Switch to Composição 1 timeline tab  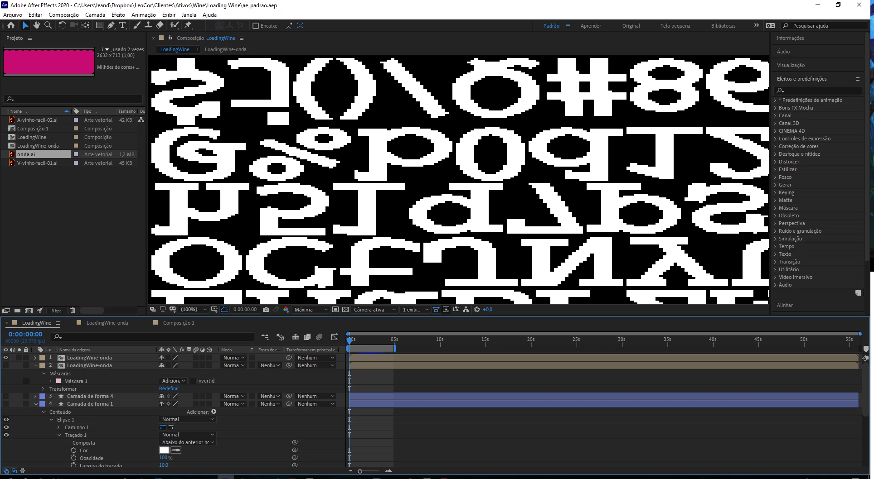click(x=179, y=323)
